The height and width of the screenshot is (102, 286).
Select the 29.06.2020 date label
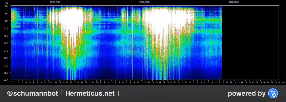pos(144,2)
